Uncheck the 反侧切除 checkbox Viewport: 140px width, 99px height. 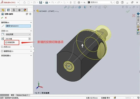click(6, 42)
